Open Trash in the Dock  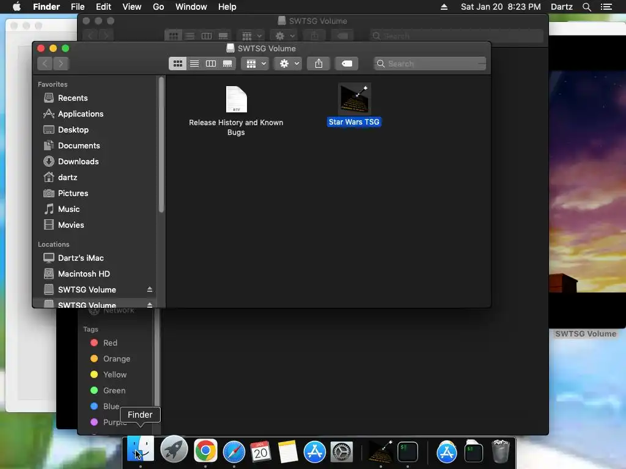coord(500,451)
